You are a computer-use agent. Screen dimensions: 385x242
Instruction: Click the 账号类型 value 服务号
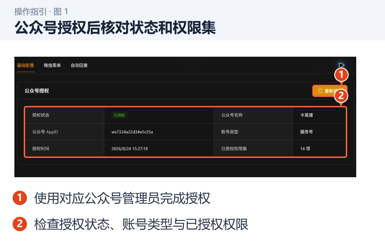coord(306,132)
